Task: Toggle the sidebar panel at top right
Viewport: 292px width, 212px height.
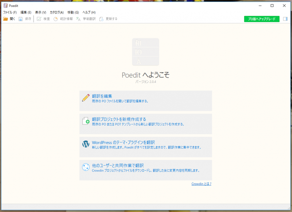Action: pyautogui.click(x=285, y=19)
